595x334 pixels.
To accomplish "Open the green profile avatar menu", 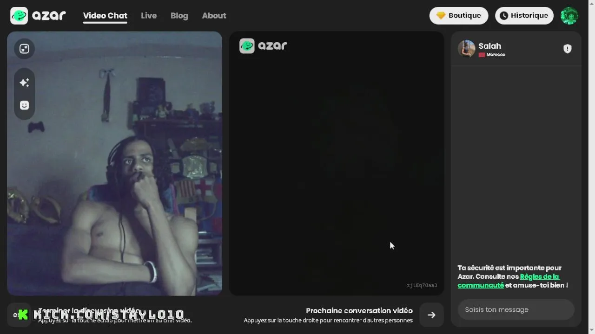I will point(569,16).
